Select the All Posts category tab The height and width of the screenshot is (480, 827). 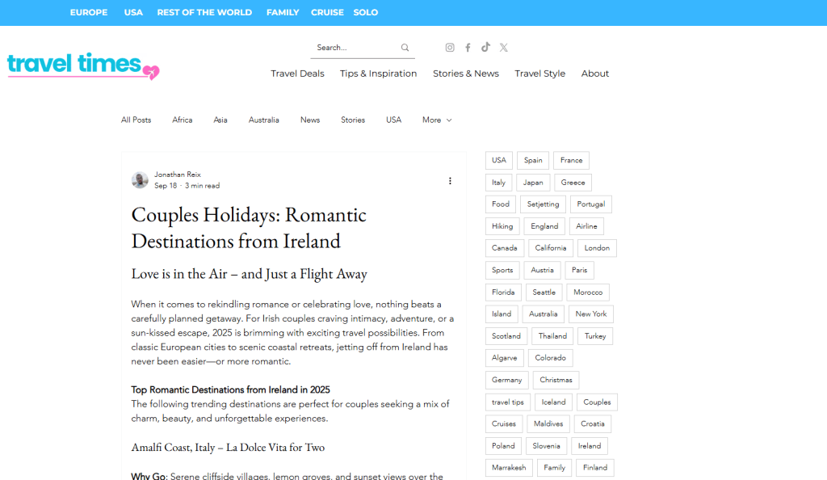(x=136, y=120)
